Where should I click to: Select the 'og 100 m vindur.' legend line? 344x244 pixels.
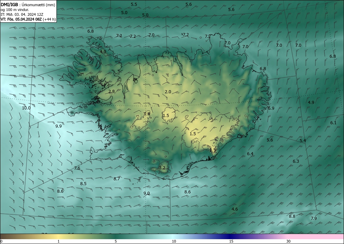coord(15,10)
